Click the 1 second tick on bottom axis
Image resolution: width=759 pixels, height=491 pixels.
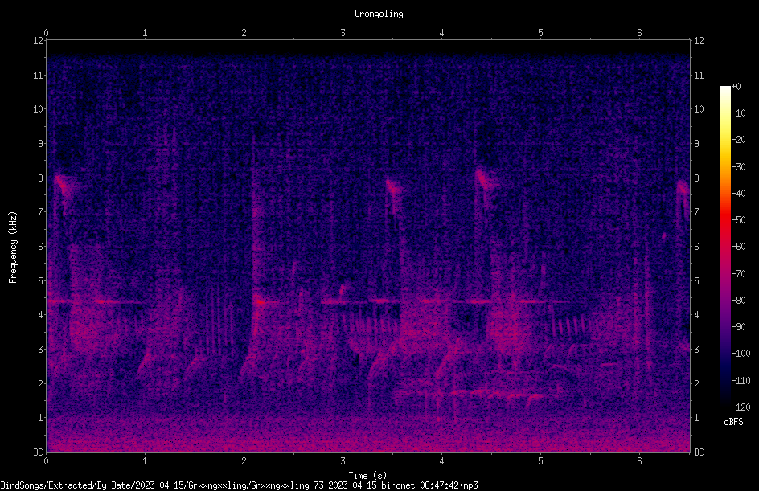click(x=145, y=461)
